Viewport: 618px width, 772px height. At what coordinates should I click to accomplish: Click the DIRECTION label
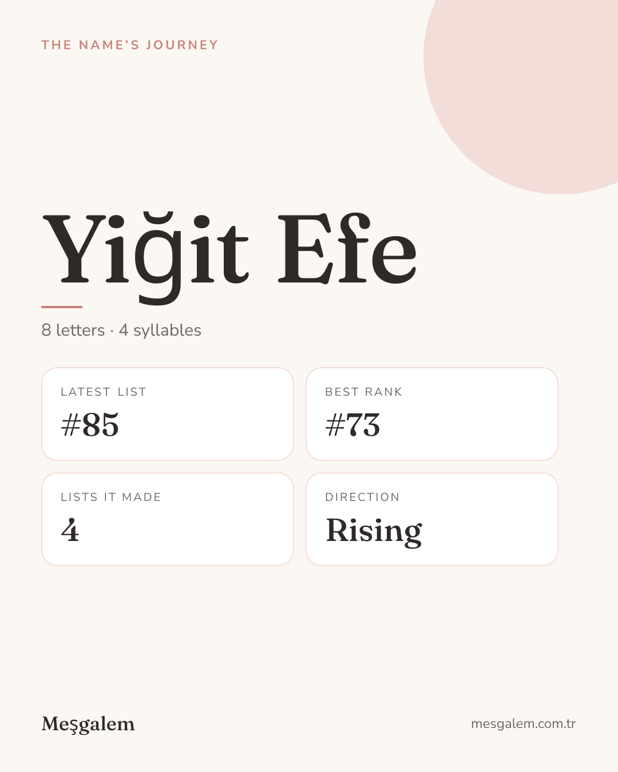[362, 497]
